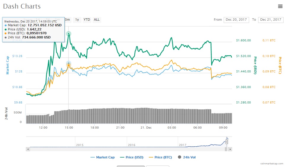This screenshot has height=167, width=288.
Task: Click the 0,09 BTC axis label
Action: click(269, 72)
